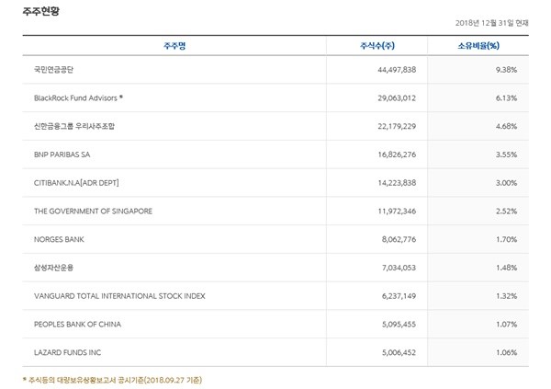Click ownership ratio 1.32%
The width and height of the screenshot is (551, 389).
[506, 296]
